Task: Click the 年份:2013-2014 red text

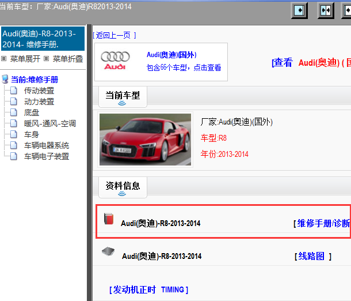Action: tap(224, 154)
